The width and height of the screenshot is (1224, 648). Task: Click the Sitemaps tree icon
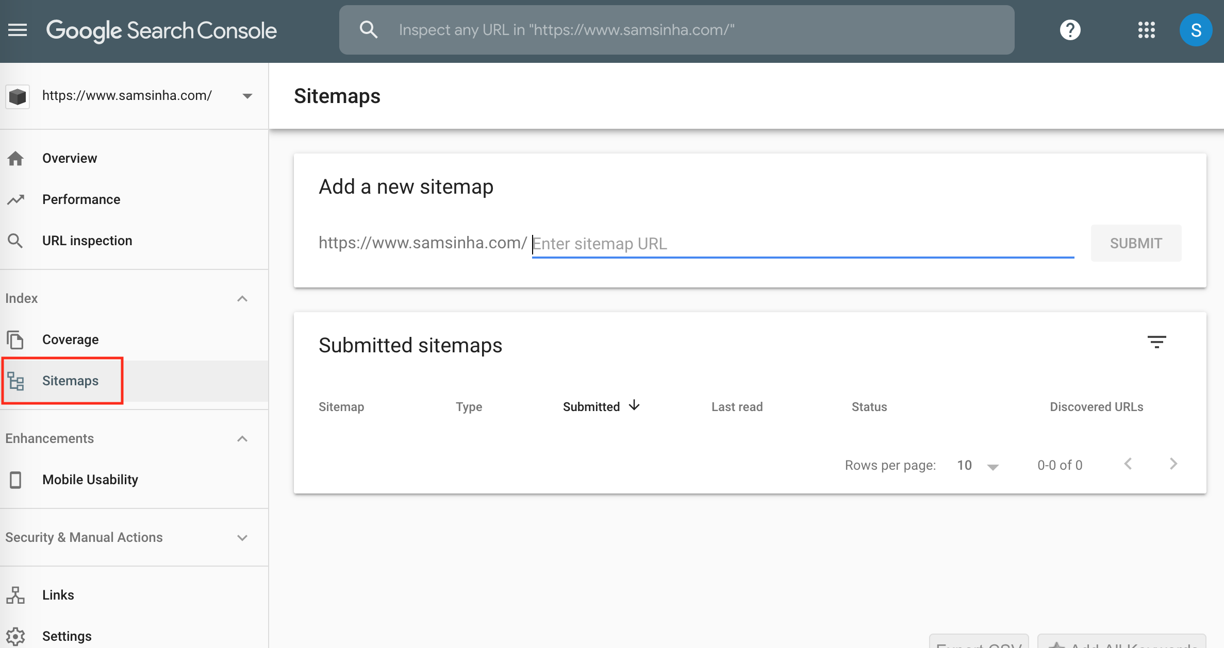(15, 381)
